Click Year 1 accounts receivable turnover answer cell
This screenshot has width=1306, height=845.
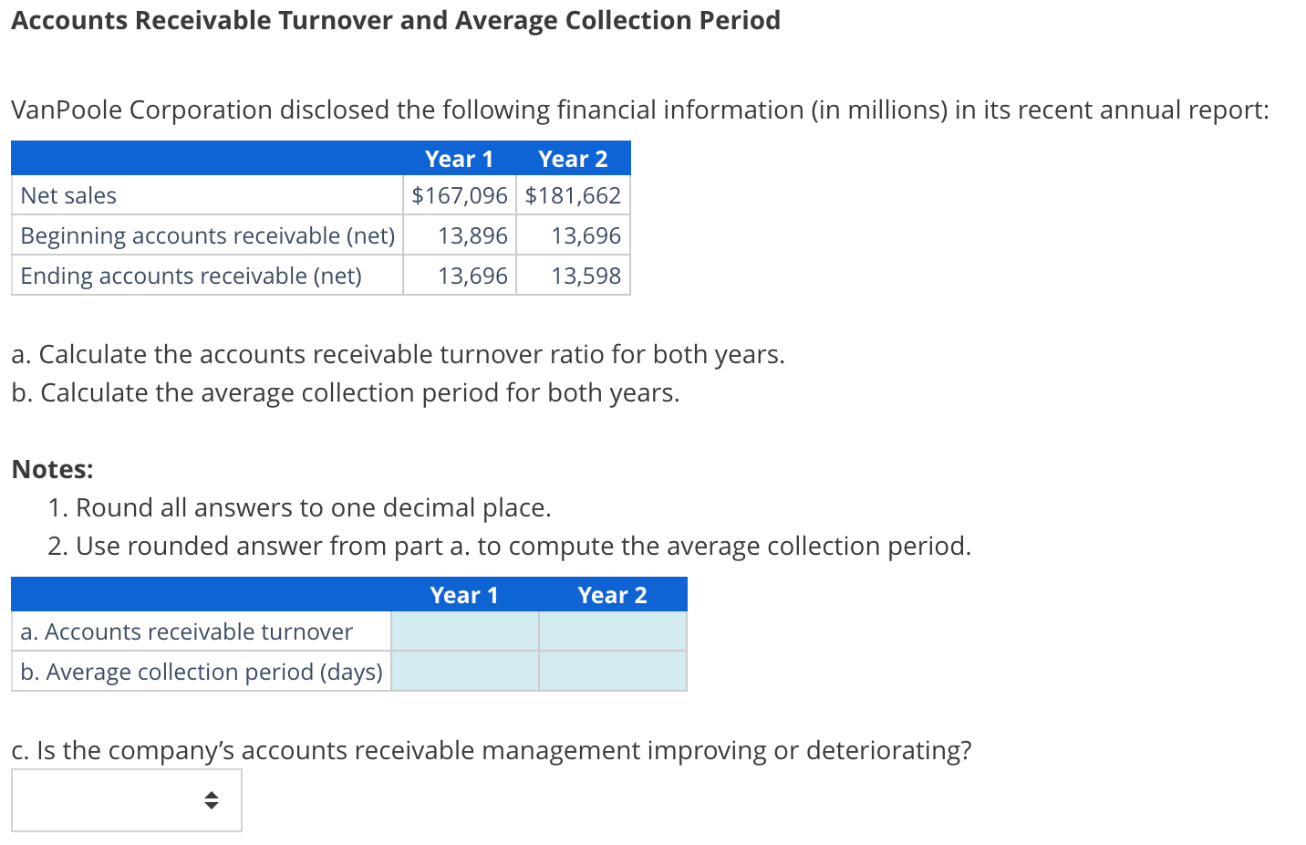464,631
